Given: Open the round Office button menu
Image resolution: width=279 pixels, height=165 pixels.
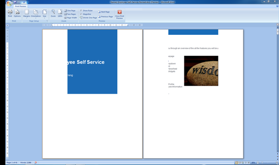Looking at the screenshot, I should click(9, 3).
